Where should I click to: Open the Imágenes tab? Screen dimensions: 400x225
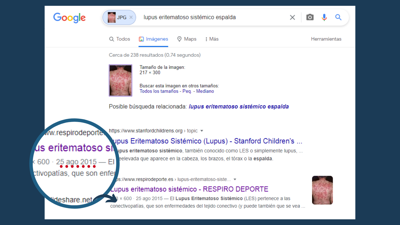[153, 39]
